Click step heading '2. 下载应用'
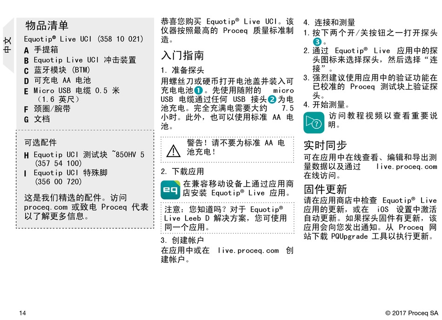This screenshot has width=442, height=320. tap(182, 172)
